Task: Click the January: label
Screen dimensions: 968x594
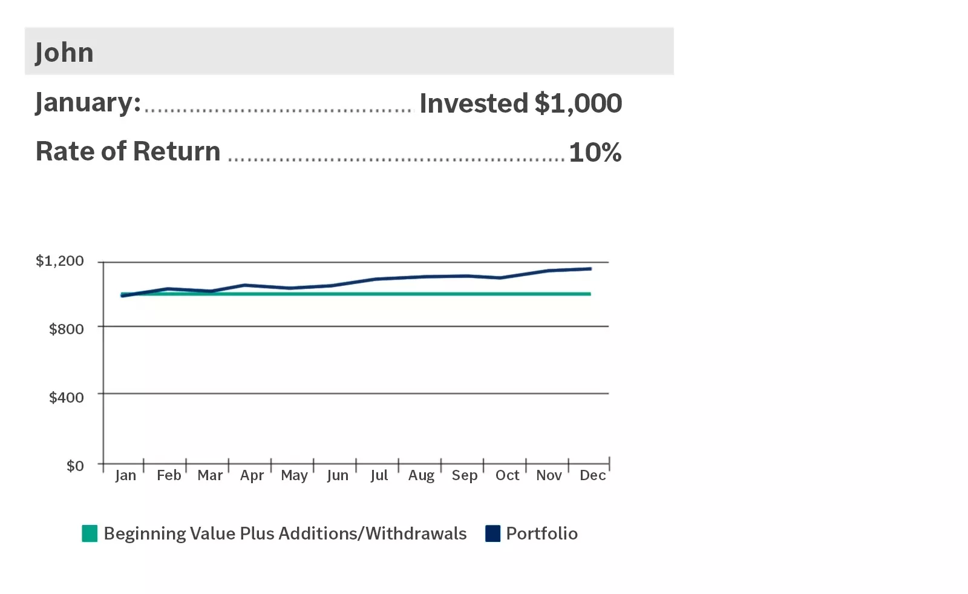Action: [x=88, y=102]
